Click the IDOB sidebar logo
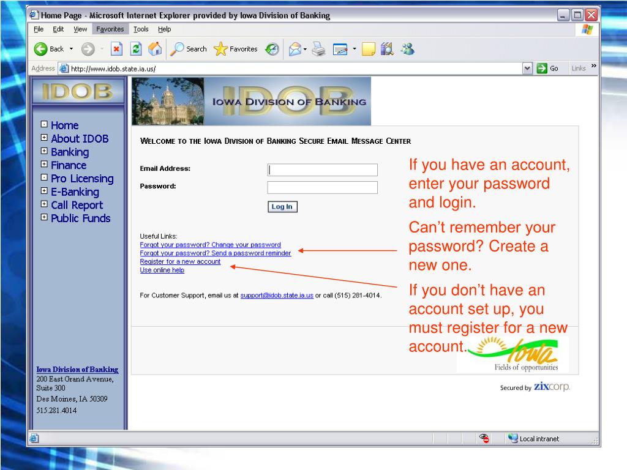Viewport: 627px width, 470px height. coord(78,92)
